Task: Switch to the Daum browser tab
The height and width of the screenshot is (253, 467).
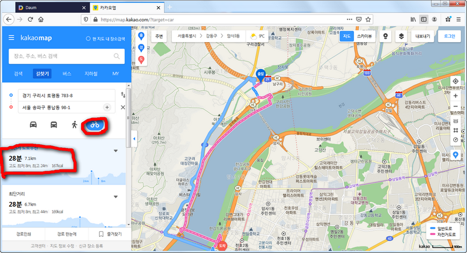Action: pos(52,8)
